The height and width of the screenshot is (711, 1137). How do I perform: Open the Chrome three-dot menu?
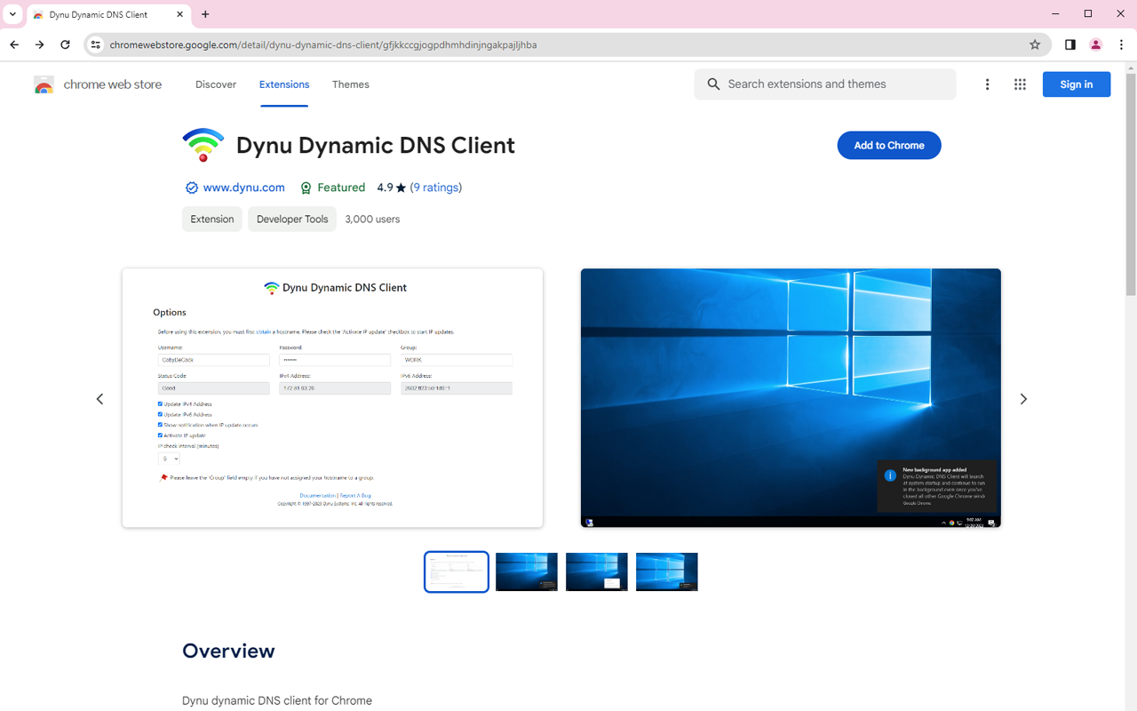pyautogui.click(x=1122, y=44)
